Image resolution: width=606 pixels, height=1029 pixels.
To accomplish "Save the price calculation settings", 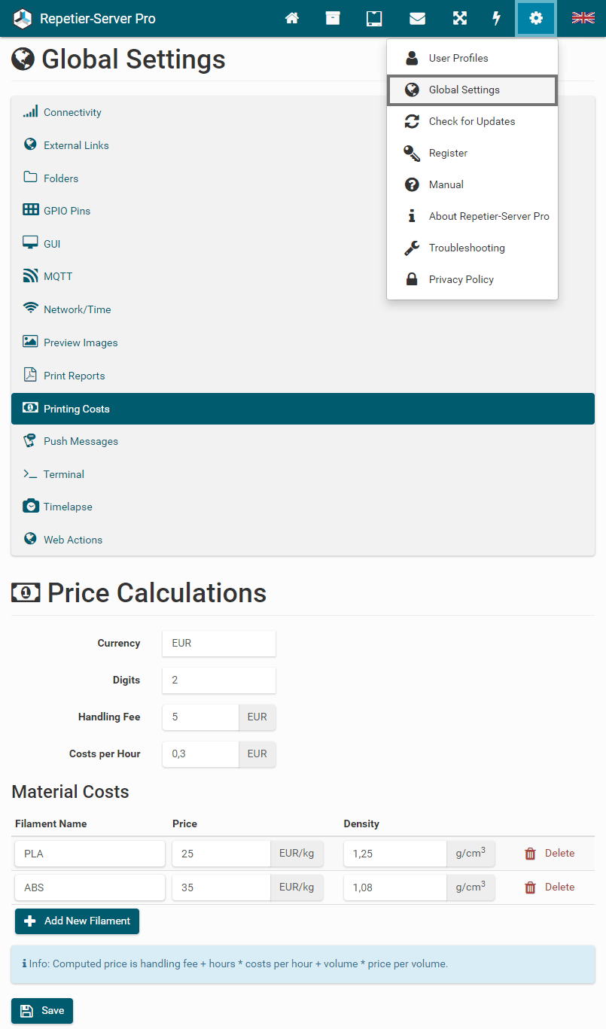I will [x=42, y=1010].
